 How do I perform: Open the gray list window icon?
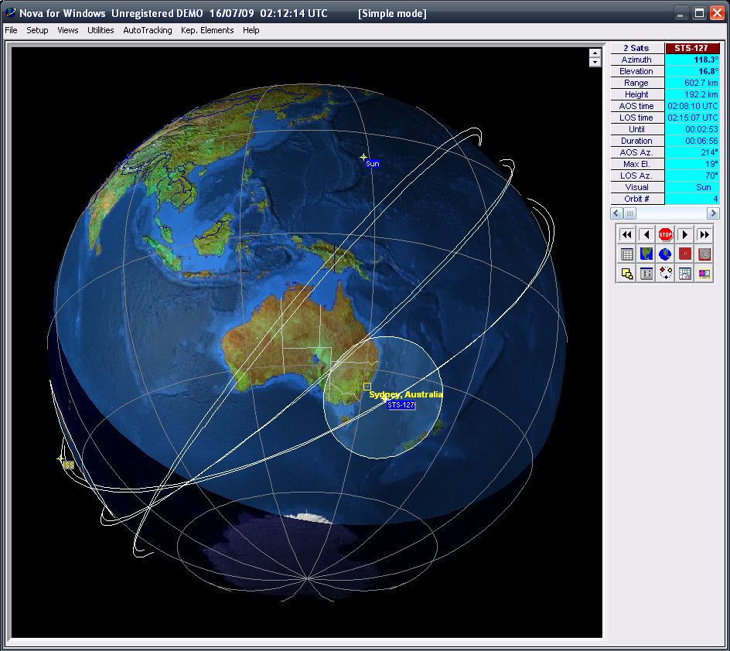(646, 274)
